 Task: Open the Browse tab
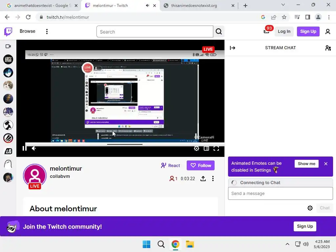point(28,31)
